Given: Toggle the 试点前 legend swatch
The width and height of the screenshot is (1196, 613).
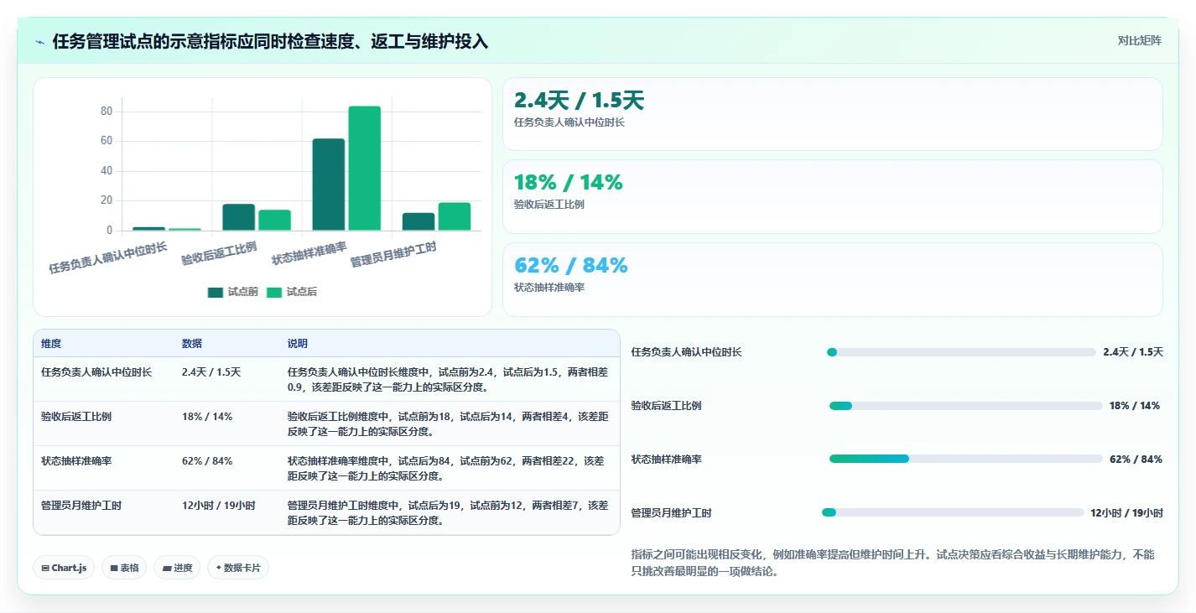Looking at the screenshot, I should [216, 292].
